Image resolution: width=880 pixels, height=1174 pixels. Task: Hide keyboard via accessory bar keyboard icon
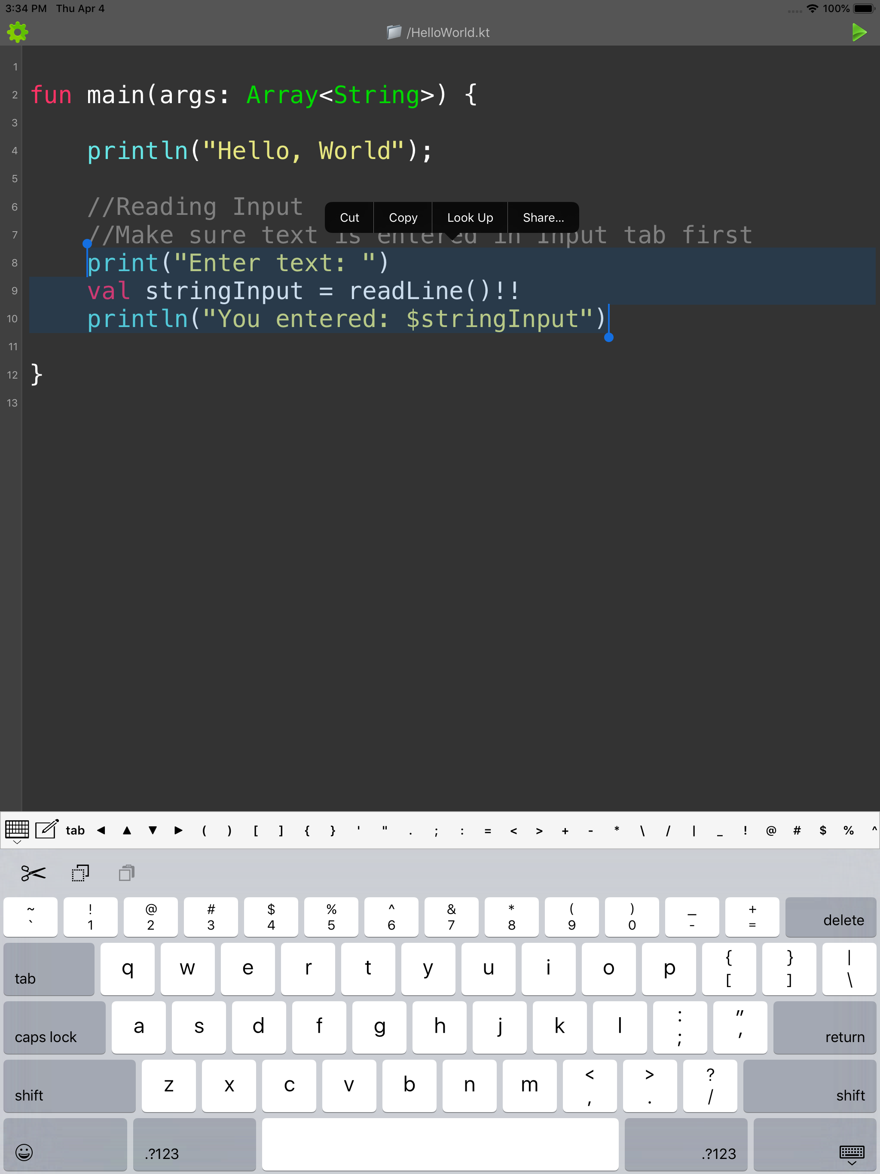(17, 831)
